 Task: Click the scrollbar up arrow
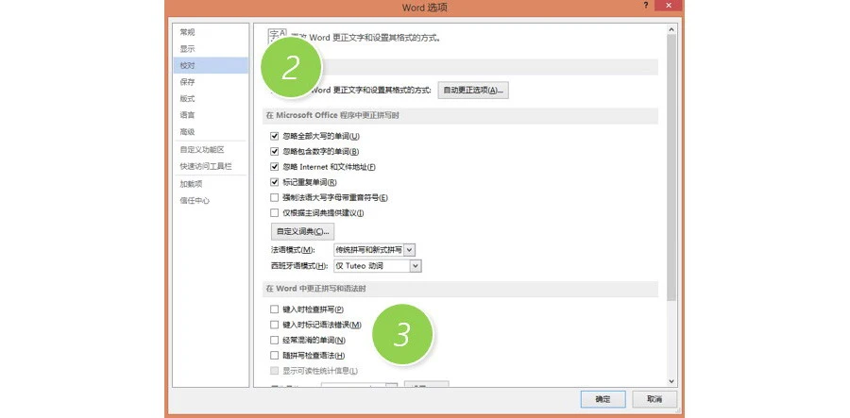pyautogui.click(x=671, y=30)
